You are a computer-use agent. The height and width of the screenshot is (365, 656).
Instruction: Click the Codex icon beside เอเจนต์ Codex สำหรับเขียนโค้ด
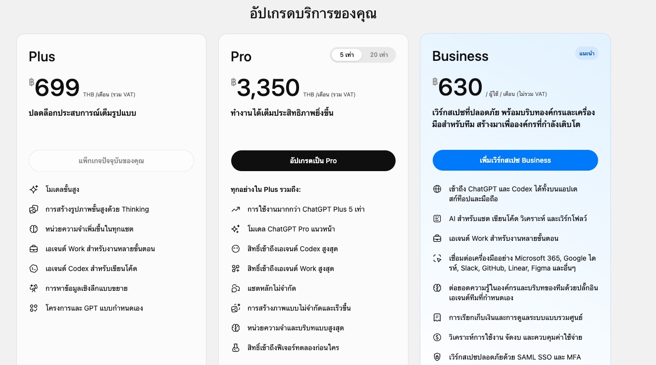pos(34,269)
